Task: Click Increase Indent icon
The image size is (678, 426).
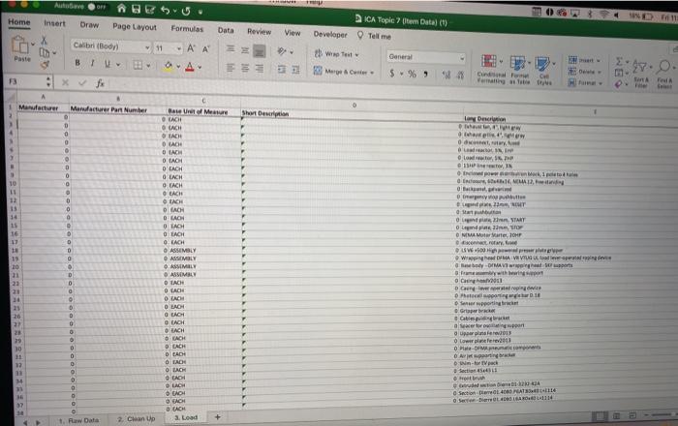Action: [295, 70]
